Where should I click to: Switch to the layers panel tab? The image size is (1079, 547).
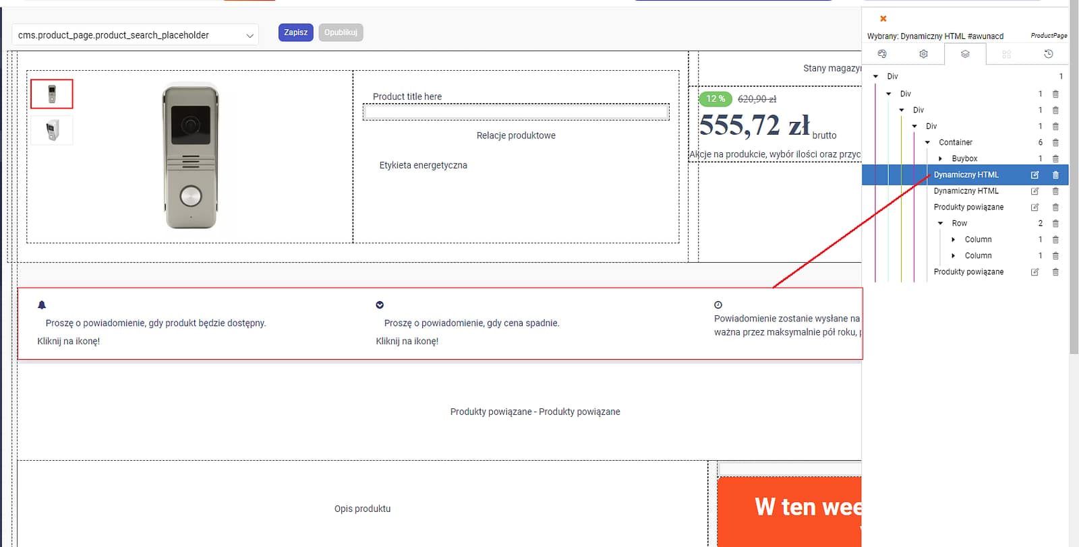[x=965, y=54]
